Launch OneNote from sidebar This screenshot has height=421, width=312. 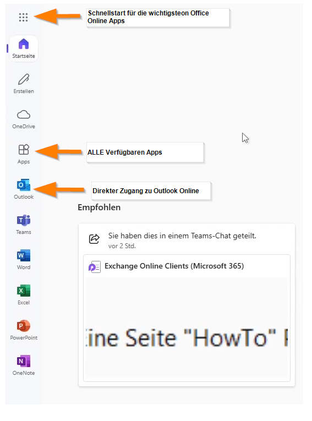pos(24,365)
